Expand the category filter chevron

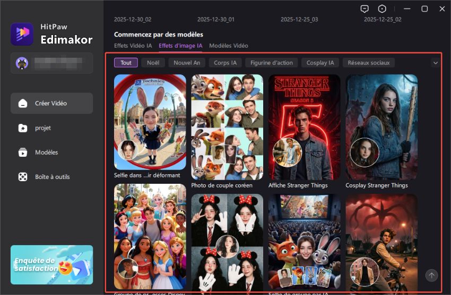point(436,62)
